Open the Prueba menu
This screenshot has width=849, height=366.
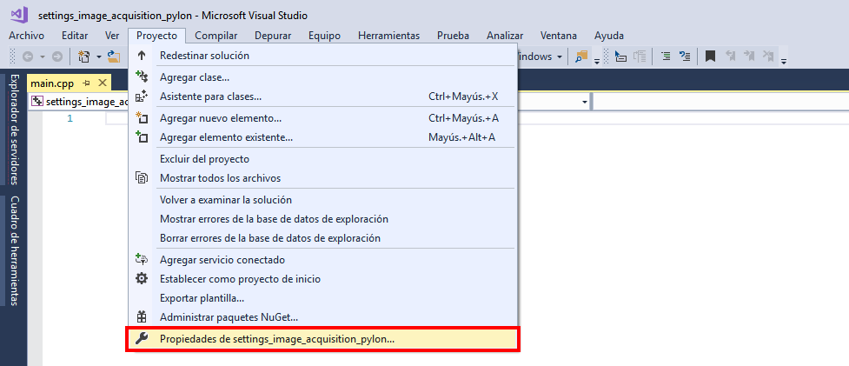[454, 36]
